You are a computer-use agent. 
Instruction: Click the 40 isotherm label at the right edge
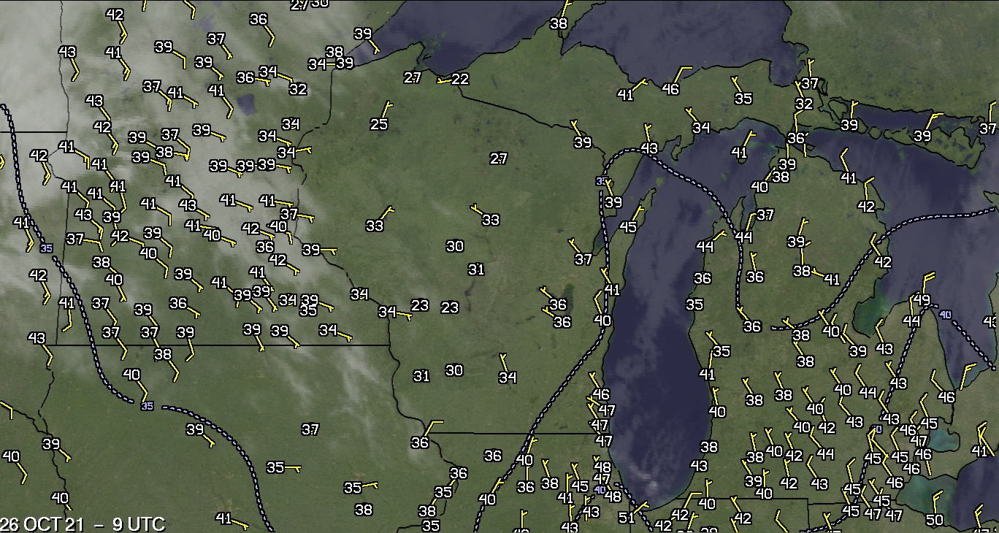pyautogui.click(x=946, y=315)
